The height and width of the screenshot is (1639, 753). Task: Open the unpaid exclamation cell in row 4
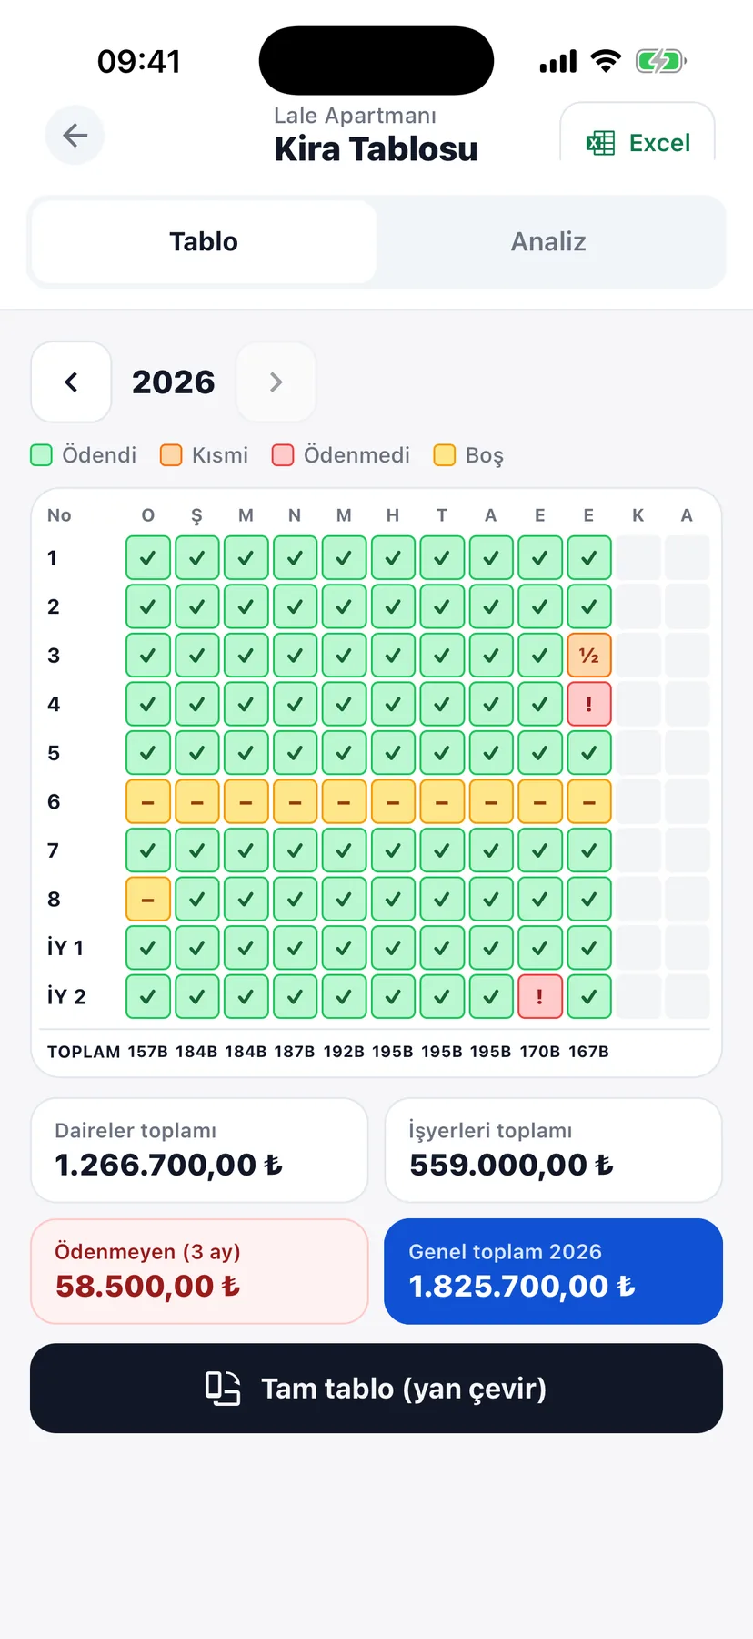coord(589,704)
